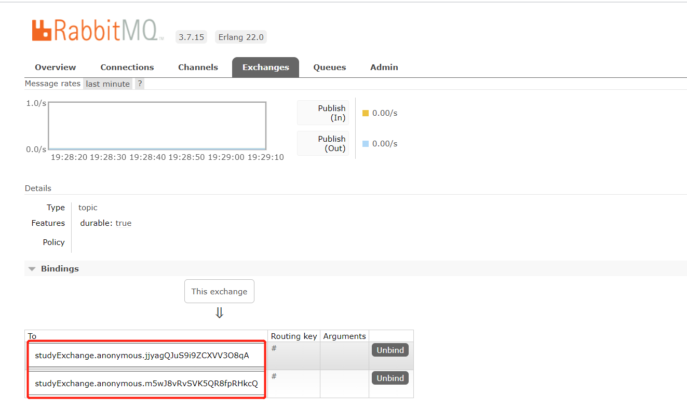Click the Erlang 22.0 badge
Image resolution: width=687 pixels, height=408 pixels.
(x=241, y=37)
